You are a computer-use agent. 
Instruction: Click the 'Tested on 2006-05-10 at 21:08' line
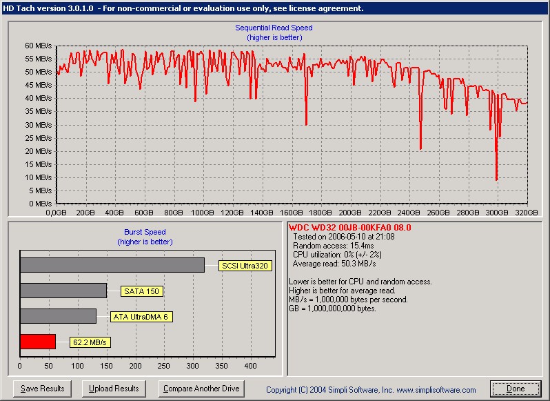tap(344, 237)
